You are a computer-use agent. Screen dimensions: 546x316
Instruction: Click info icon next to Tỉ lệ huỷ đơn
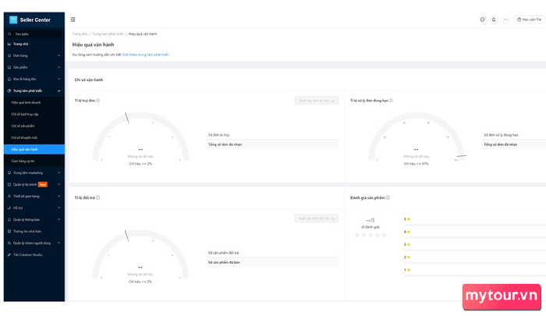(97, 101)
